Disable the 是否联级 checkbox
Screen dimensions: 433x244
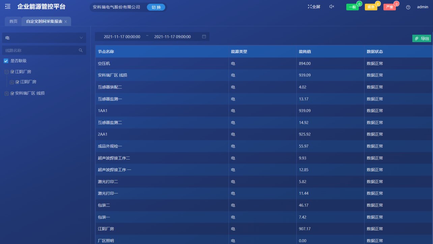pos(6,61)
